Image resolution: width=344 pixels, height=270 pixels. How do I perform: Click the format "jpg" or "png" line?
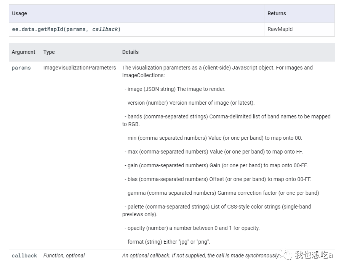click(167, 242)
